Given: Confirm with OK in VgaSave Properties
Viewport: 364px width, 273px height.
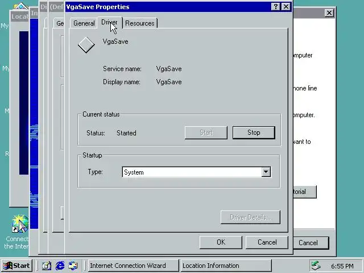Looking at the screenshot, I should click(221, 242).
